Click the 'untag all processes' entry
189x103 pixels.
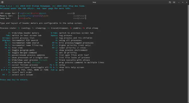(70, 40)
